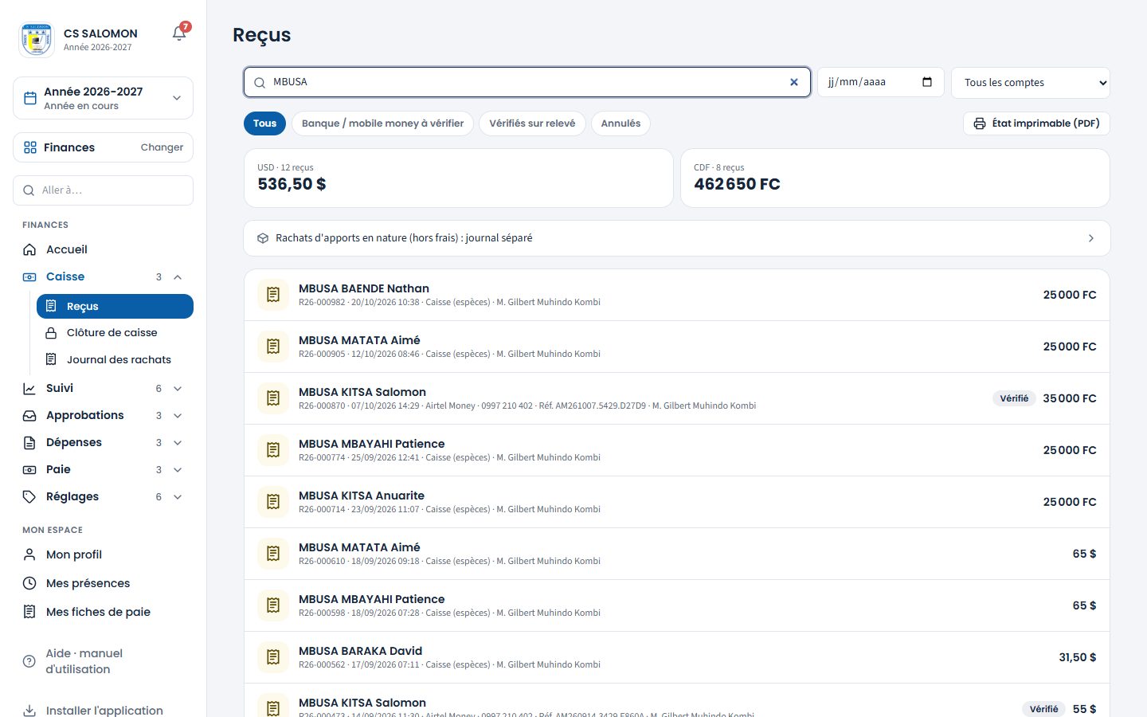Click État imprimable (PDF) button
The height and width of the screenshot is (717, 1147).
coord(1036,123)
